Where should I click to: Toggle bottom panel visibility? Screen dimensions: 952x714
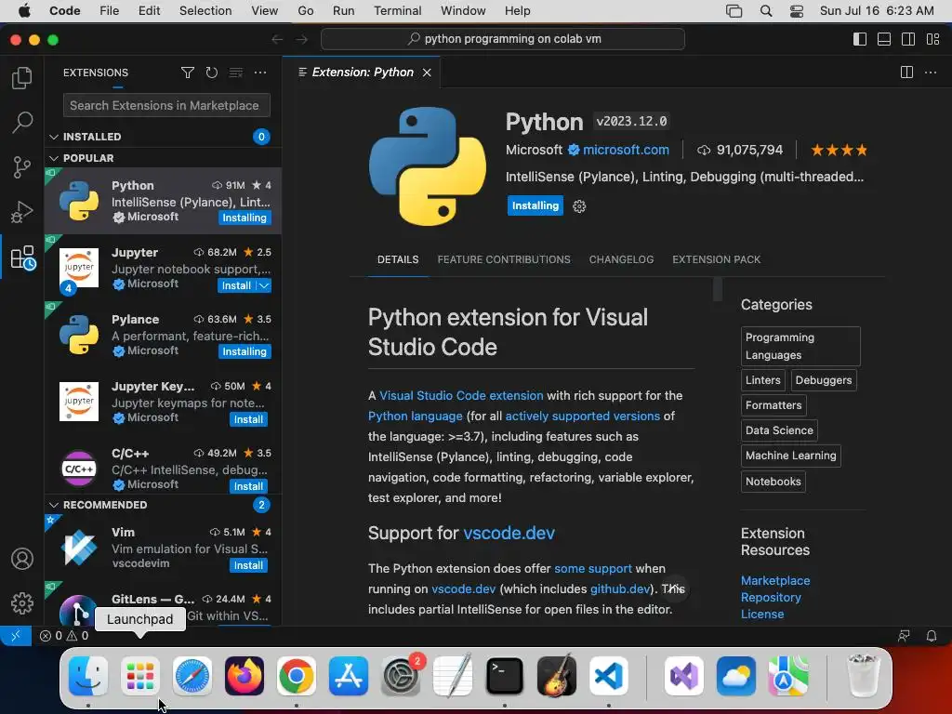tap(884, 39)
